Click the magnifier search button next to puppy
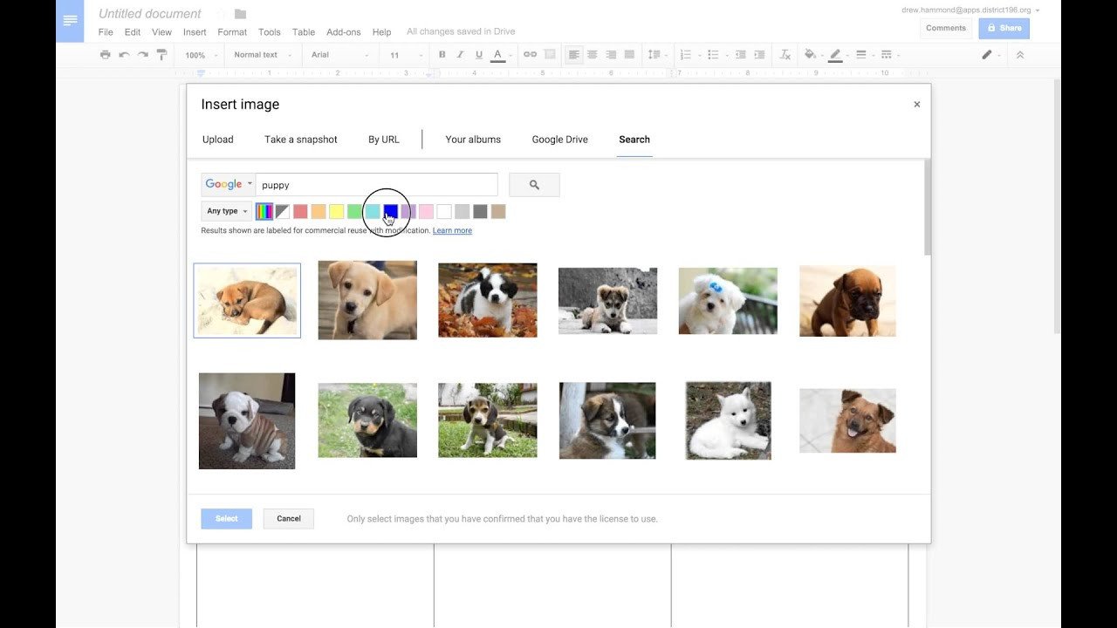The image size is (1117, 628). pyautogui.click(x=534, y=185)
